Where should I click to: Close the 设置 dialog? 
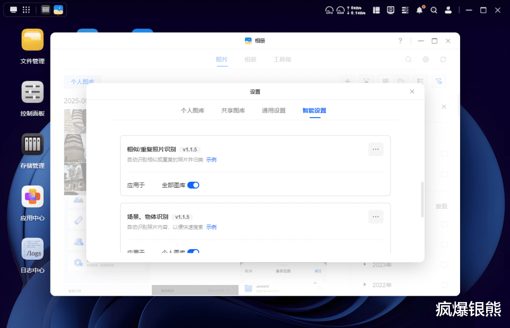click(x=412, y=92)
